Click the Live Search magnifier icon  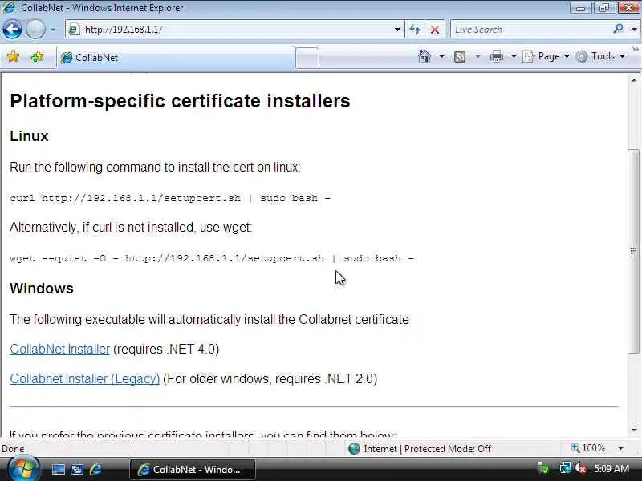click(x=618, y=29)
